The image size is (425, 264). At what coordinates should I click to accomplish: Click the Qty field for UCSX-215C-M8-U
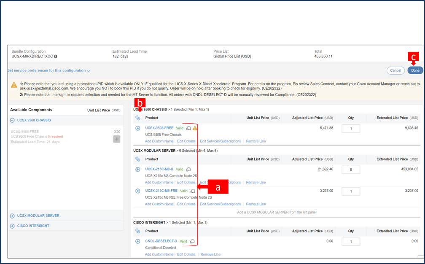click(351, 170)
